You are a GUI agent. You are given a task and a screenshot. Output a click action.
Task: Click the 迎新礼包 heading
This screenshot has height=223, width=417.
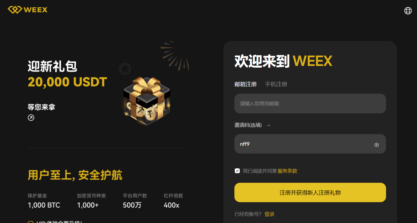point(52,67)
